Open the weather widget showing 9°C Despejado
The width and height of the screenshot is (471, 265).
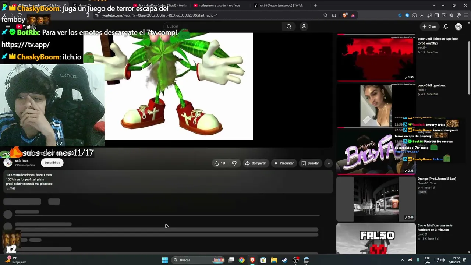pyautogui.click(x=16, y=260)
